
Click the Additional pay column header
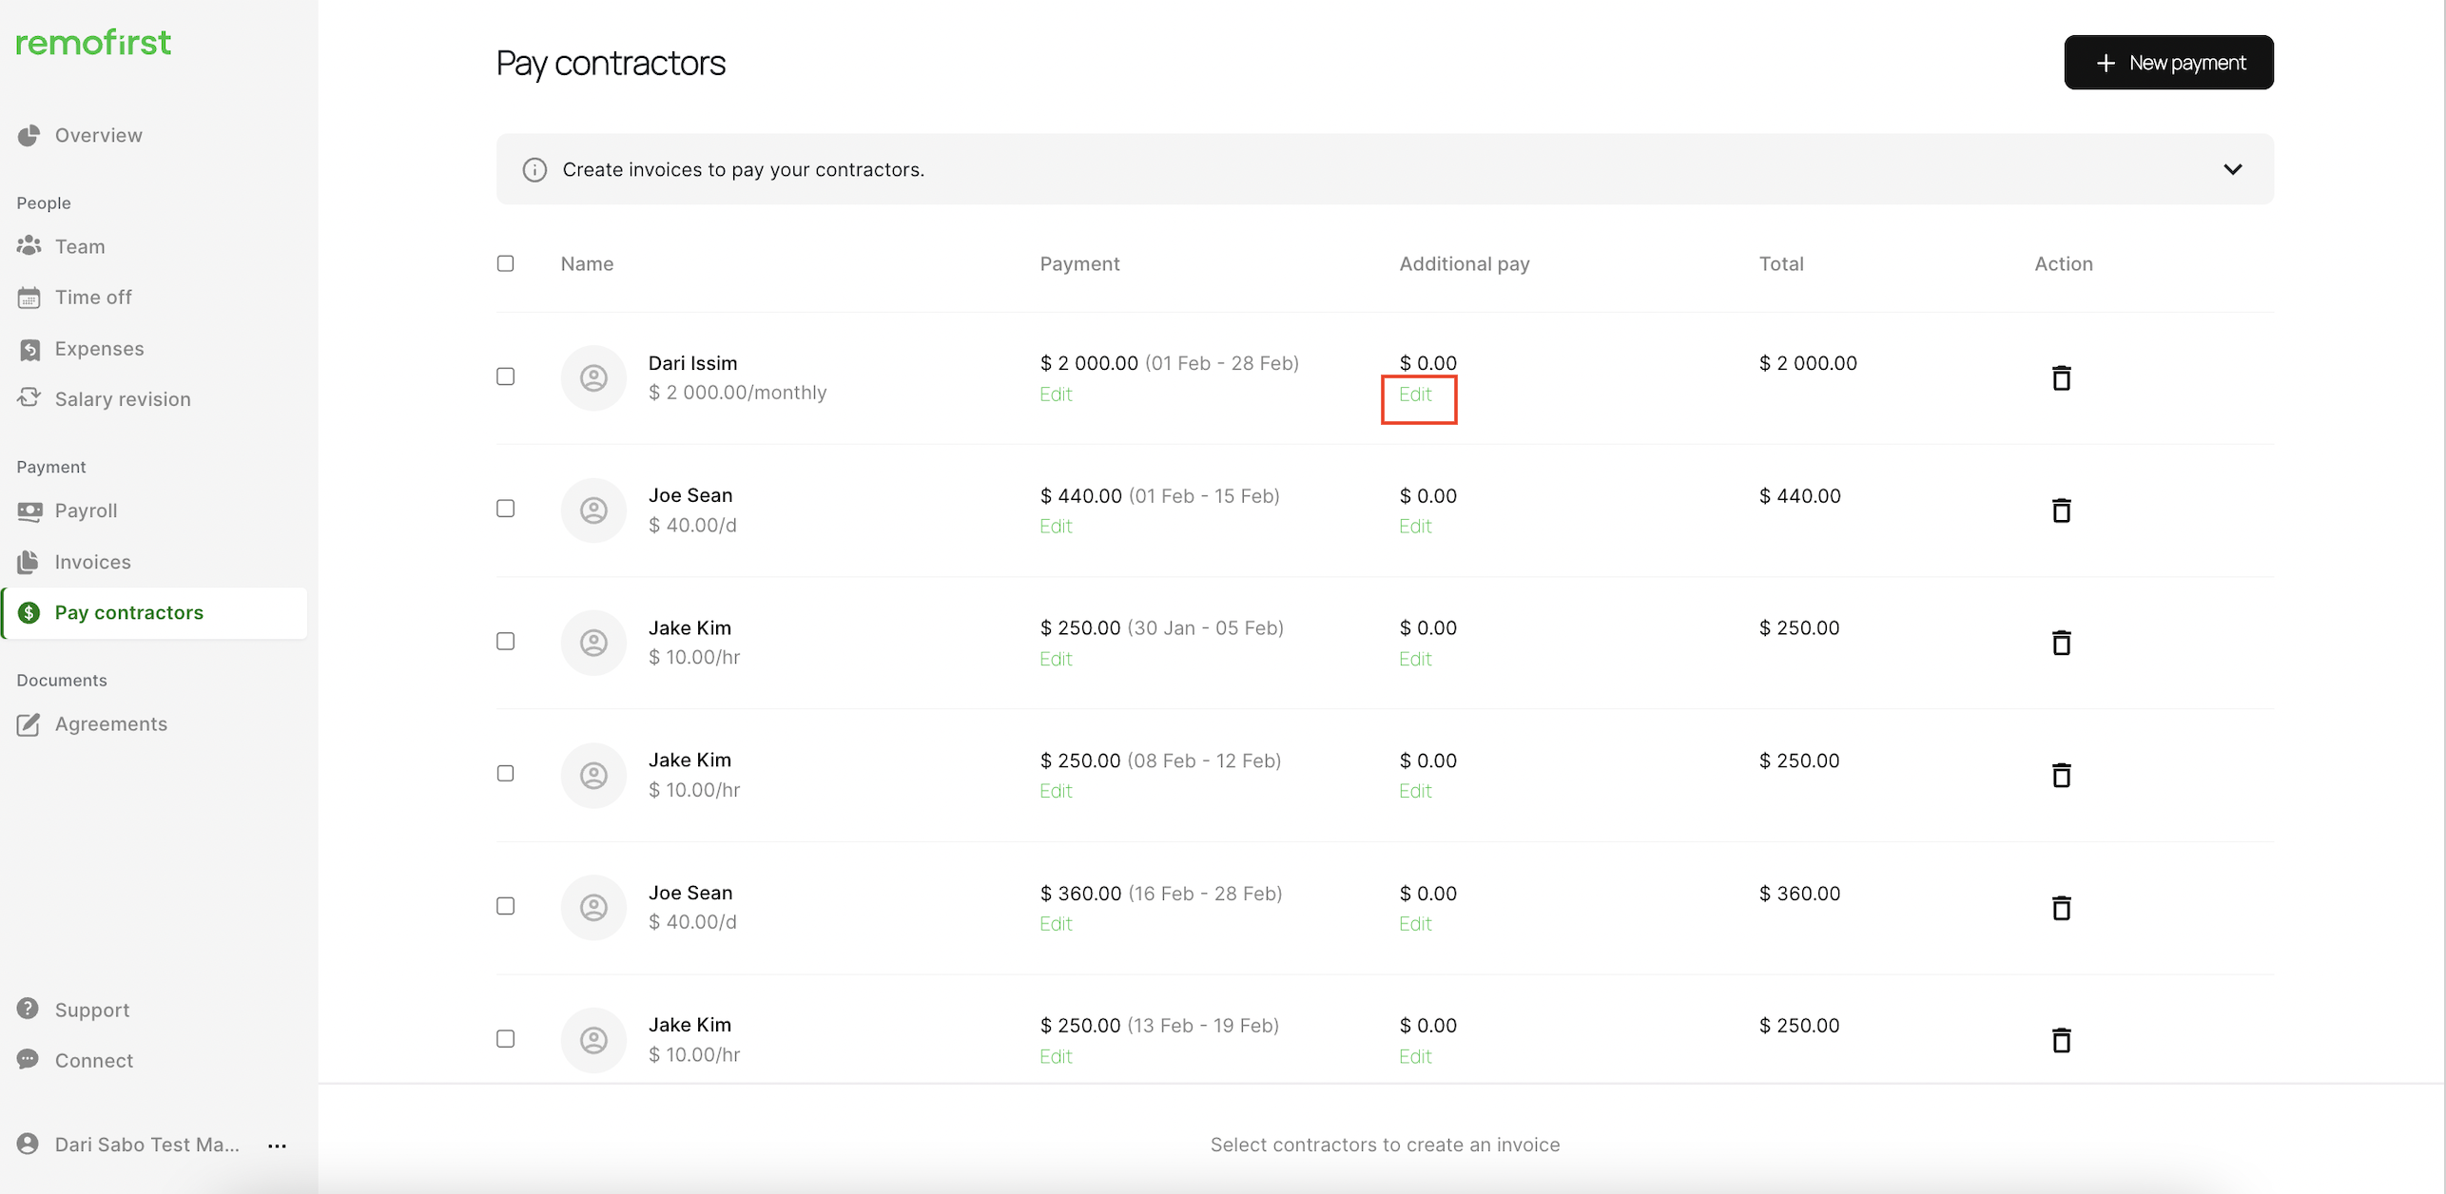(x=1464, y=263)
